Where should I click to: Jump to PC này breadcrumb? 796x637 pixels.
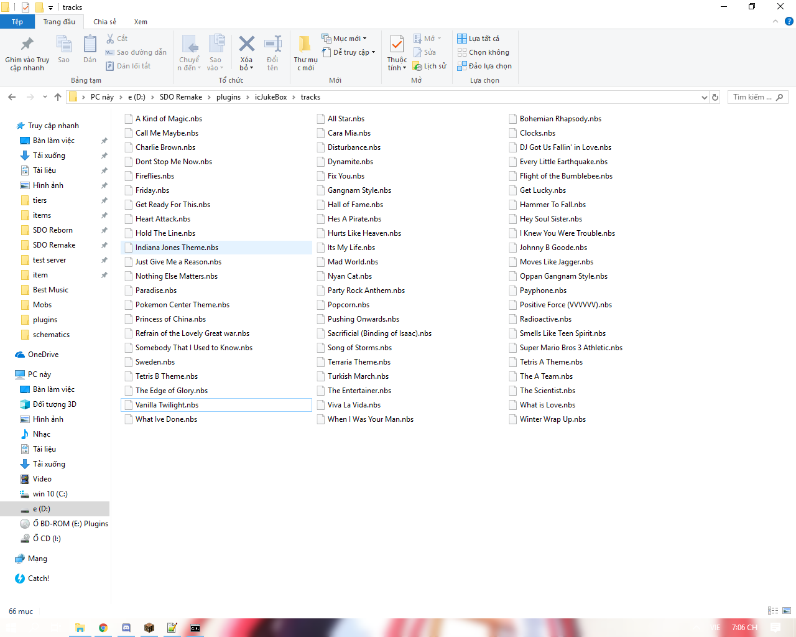click(x=102, y=97)
